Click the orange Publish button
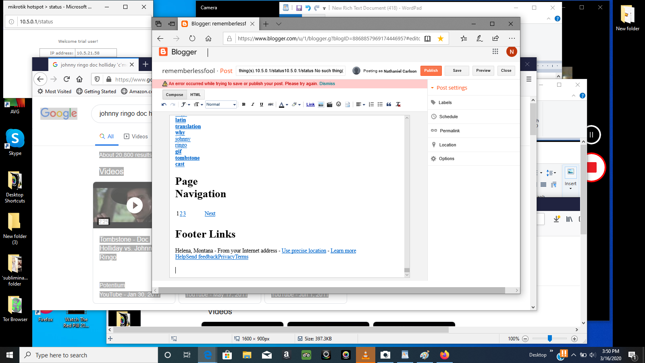Image resolution: width=645 pixels, height=363 pixels. click(431, 71)
